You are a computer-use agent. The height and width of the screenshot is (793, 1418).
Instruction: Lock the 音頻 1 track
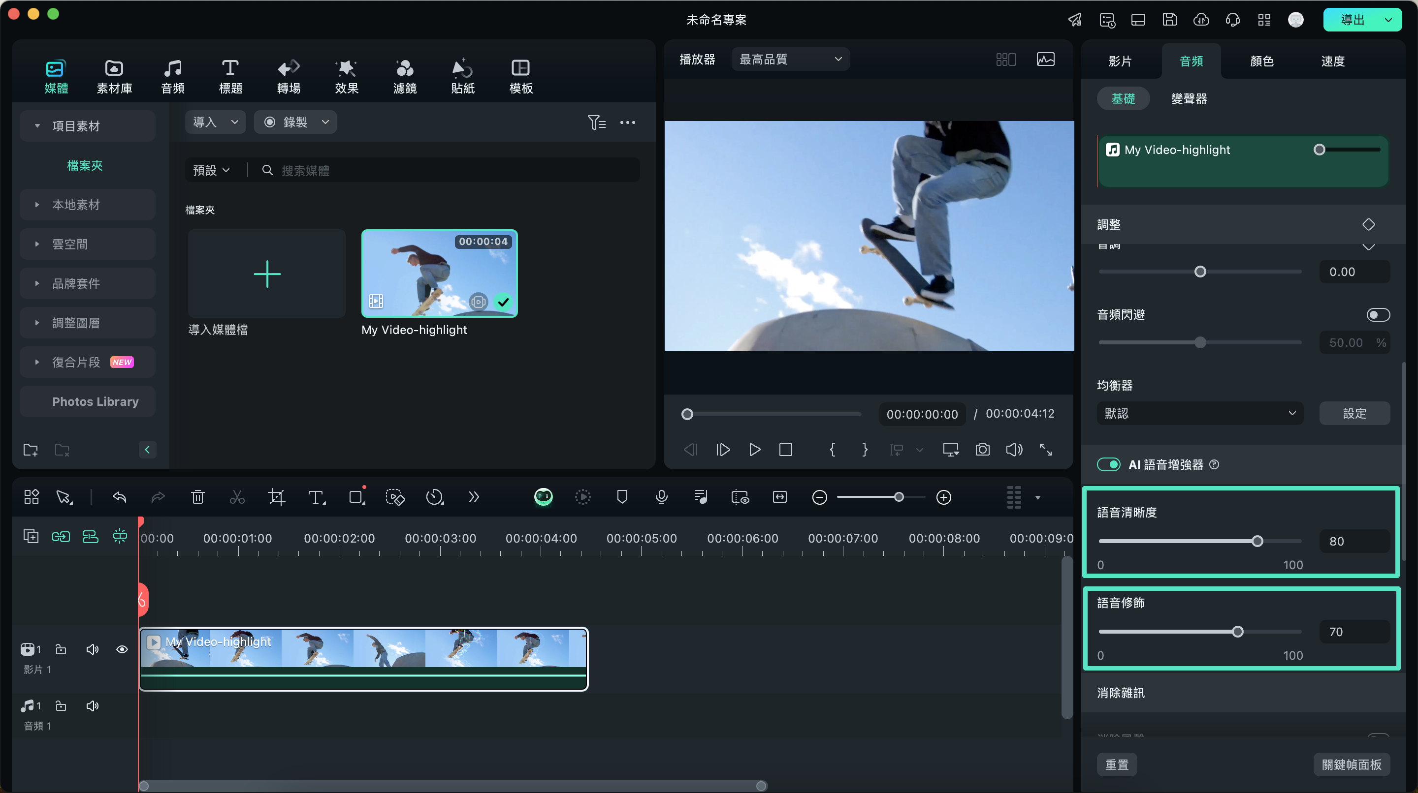(61, 705)
